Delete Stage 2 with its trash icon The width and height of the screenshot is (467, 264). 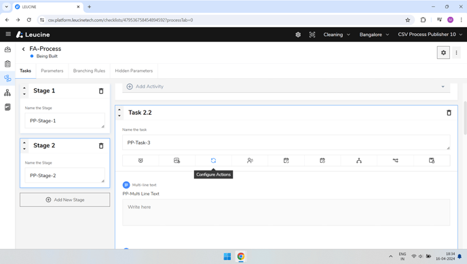point(101,145)
